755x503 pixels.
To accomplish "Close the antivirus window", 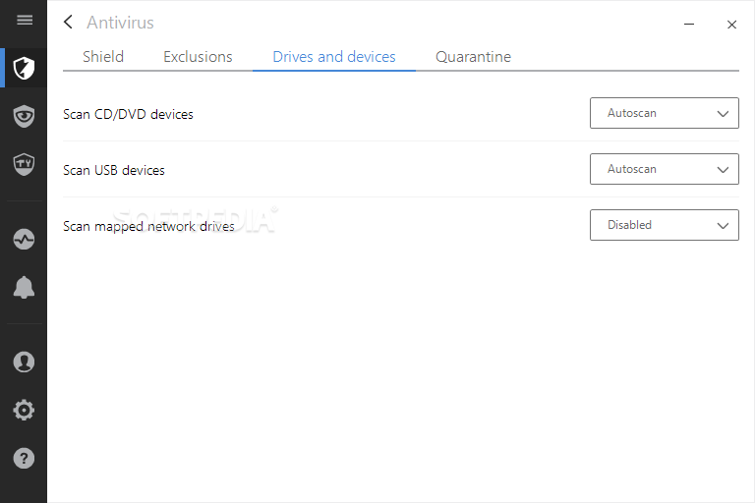I will pyautogui.click(x=731, y=25).
